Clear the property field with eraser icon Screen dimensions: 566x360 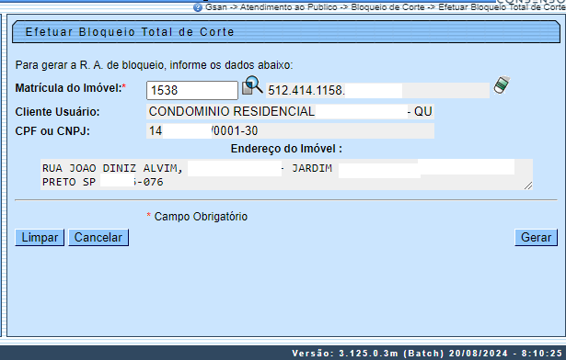(x=502, y=85)
